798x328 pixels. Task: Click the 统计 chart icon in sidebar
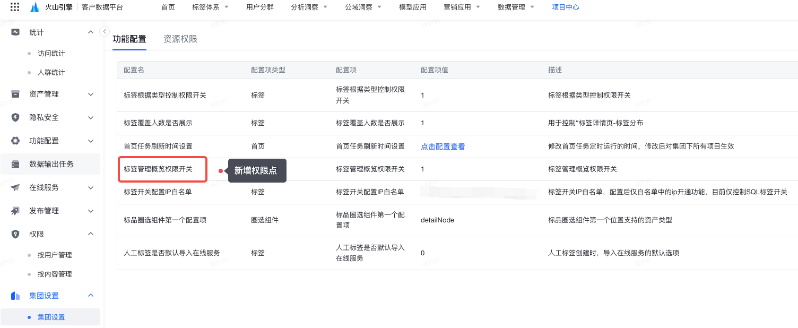[x=15, y=32]
